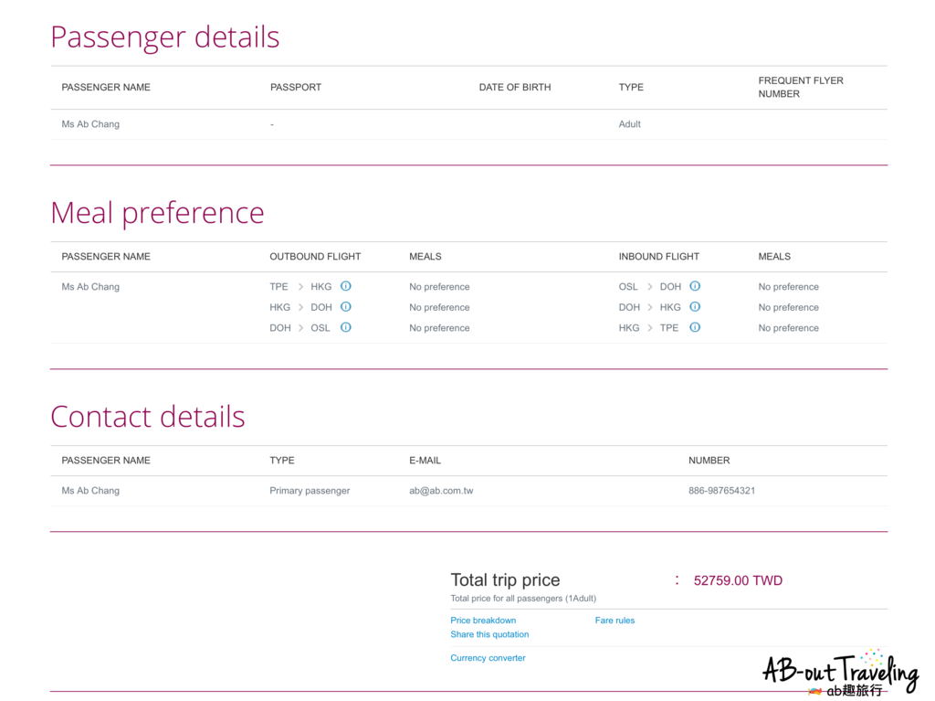The height and width of the screenshot is (701, 935).
Task: Open the Currency converter
Action: tap(488, 658)
